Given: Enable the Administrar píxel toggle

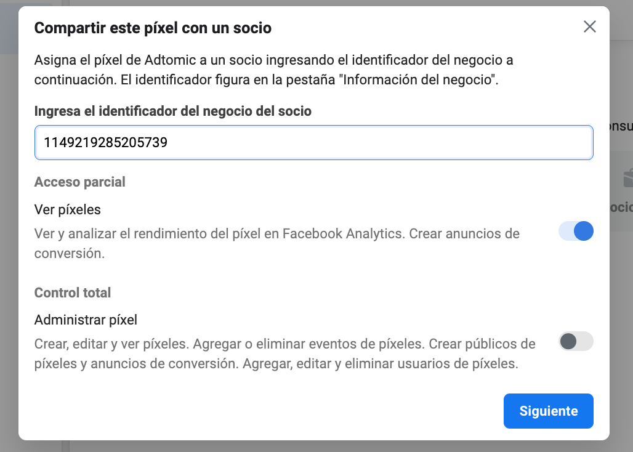Looking at the screenshot, I should (576, 341).
